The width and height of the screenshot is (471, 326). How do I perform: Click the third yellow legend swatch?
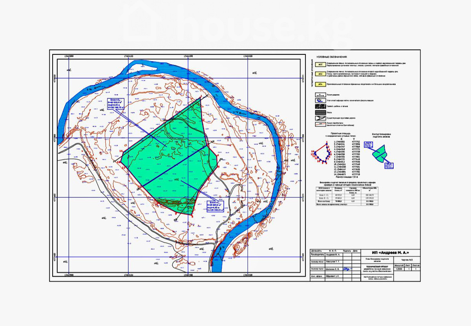(x=321, y=84)
